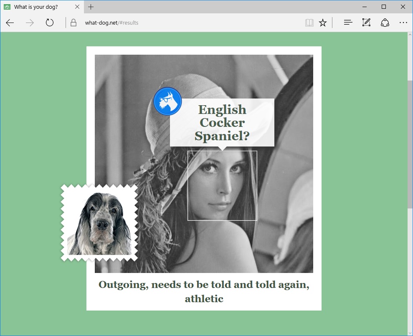
Task: Go back to the previous page
Action: 10,23
